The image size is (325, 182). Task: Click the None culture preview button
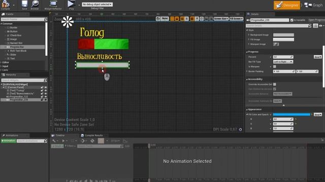click(165, 19)
